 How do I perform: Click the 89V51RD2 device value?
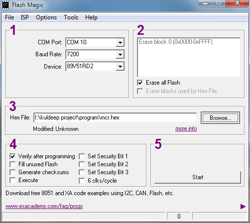coord(91,66)
